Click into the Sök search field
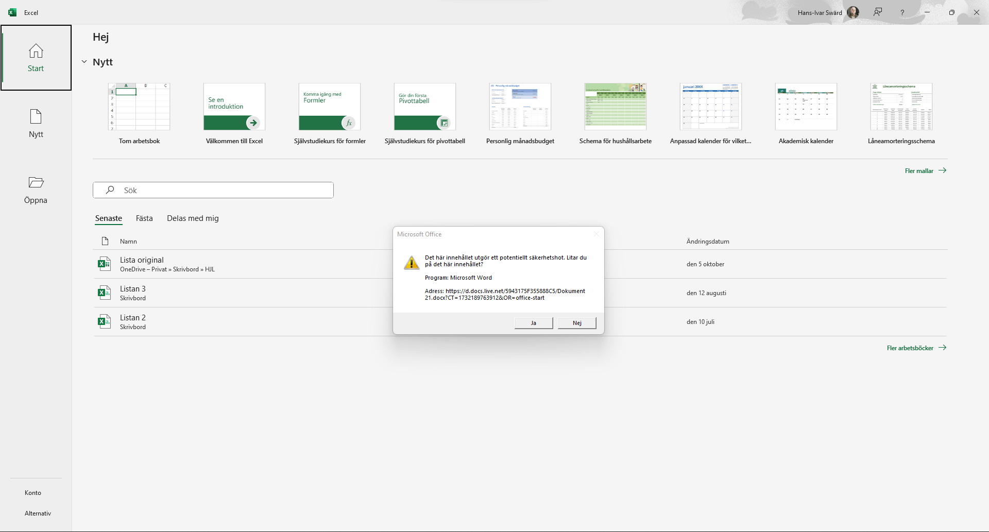The image size is (989, 532). coord(213,190)
